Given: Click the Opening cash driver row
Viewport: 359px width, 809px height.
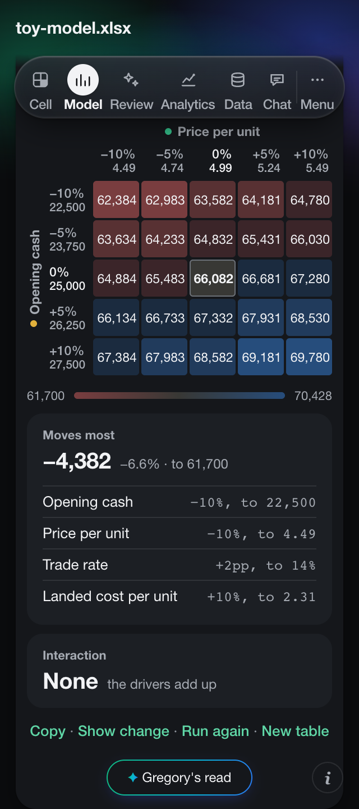Looking at the screenshot, I should pos(179,502).
